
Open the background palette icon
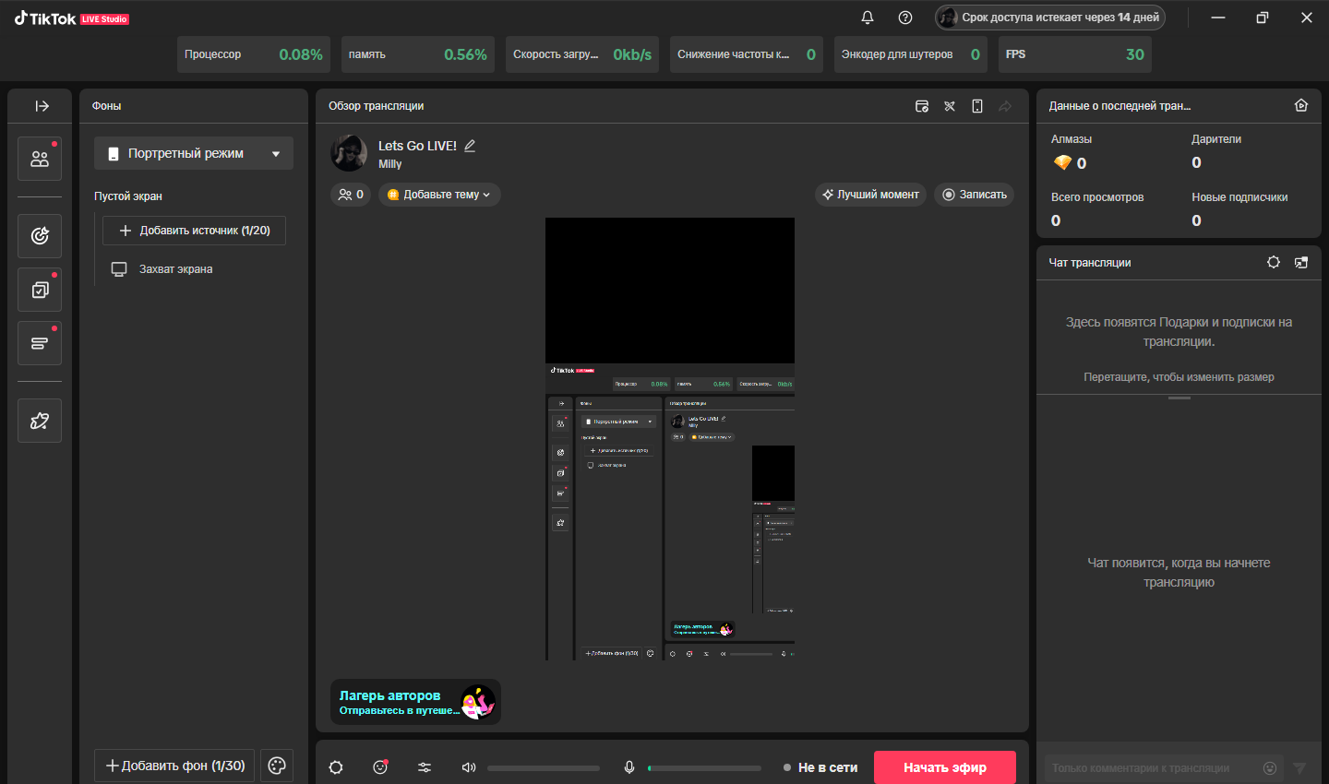[277, 766]
